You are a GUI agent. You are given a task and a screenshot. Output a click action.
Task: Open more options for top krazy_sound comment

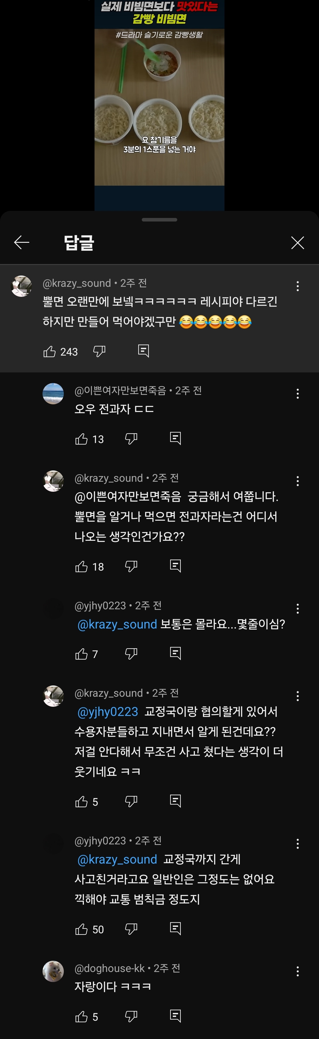tap(298, 286)
